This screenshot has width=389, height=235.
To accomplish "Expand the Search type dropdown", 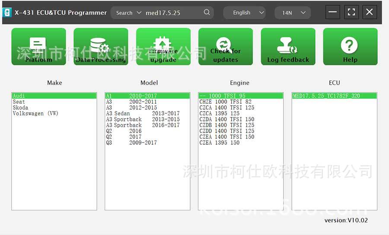I will pyautogui.click(x=128, y=13).
